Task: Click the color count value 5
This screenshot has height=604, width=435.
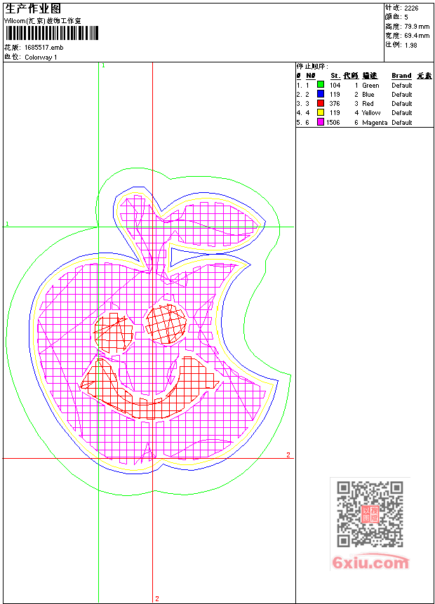Action: coord(406,17)
